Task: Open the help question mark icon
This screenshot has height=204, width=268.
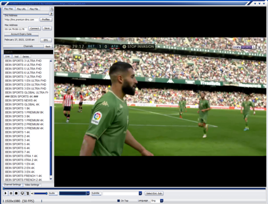Action: point(51,14)
